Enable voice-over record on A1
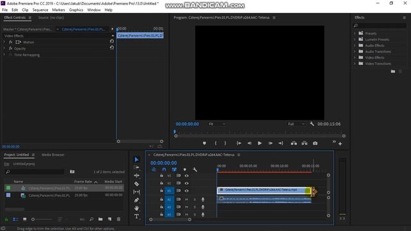The image size is (411, 231). click(x=203, y=200)
